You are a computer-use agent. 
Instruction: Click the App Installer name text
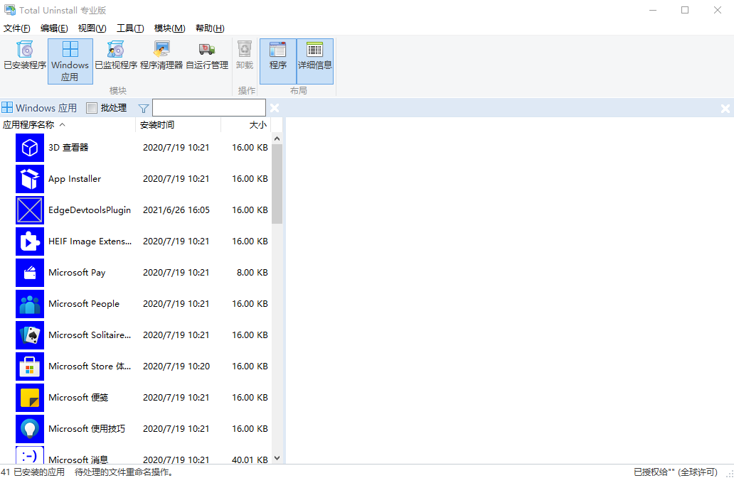pyautogui.click(x=75, y=179)
